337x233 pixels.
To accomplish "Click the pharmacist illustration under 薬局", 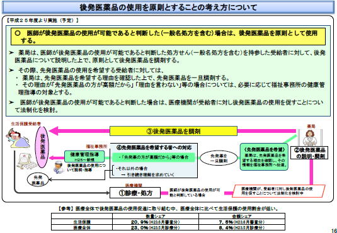I will (310, 138).
